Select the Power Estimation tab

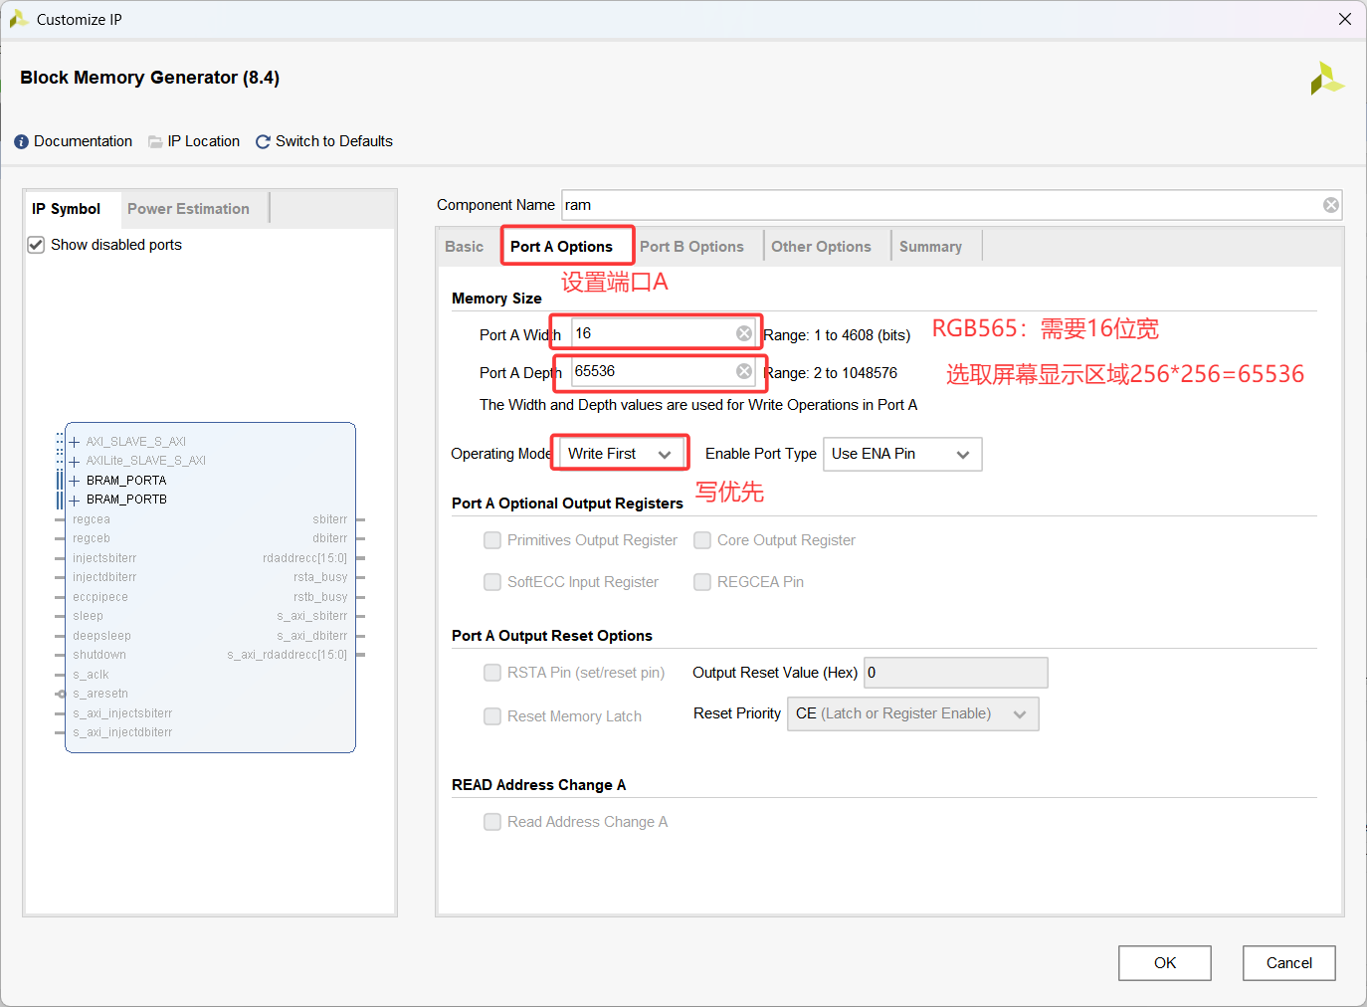(x=188, y=209)
